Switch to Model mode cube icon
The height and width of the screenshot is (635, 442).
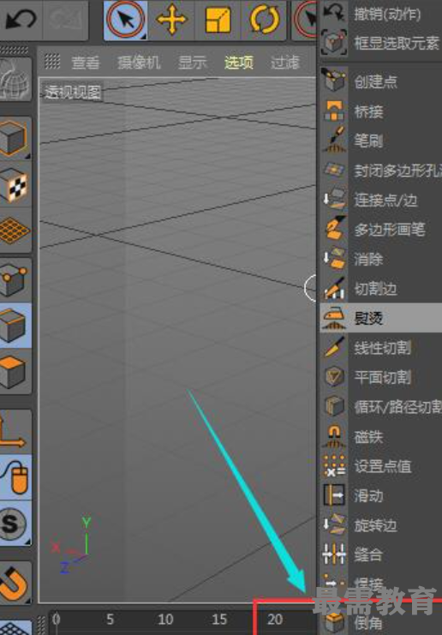pos(15,139)
